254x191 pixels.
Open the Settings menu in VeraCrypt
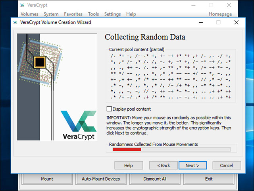tap(112, 14)
